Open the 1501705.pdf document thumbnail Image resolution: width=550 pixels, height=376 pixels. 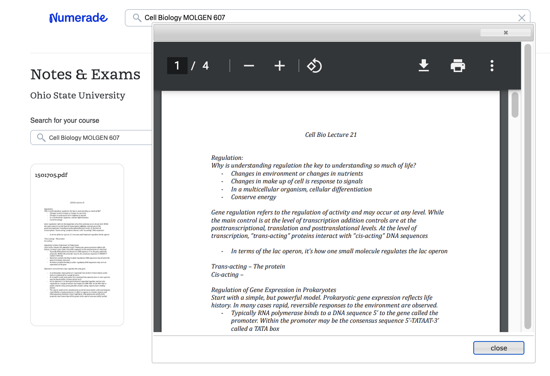click(x=77, y=245)
